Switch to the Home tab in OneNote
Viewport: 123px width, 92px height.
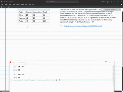click(6, 5)
